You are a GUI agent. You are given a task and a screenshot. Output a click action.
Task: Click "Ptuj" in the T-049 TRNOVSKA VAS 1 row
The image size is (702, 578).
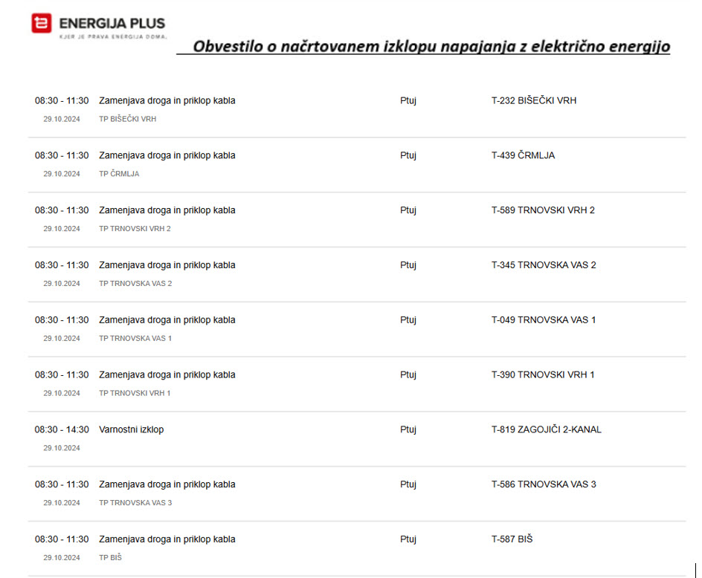pyautogui.click(x=408, y=320)
